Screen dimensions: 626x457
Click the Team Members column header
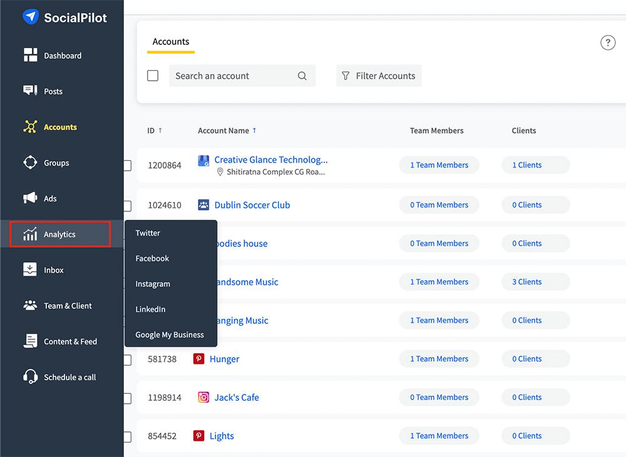click(x=436, y=131)
